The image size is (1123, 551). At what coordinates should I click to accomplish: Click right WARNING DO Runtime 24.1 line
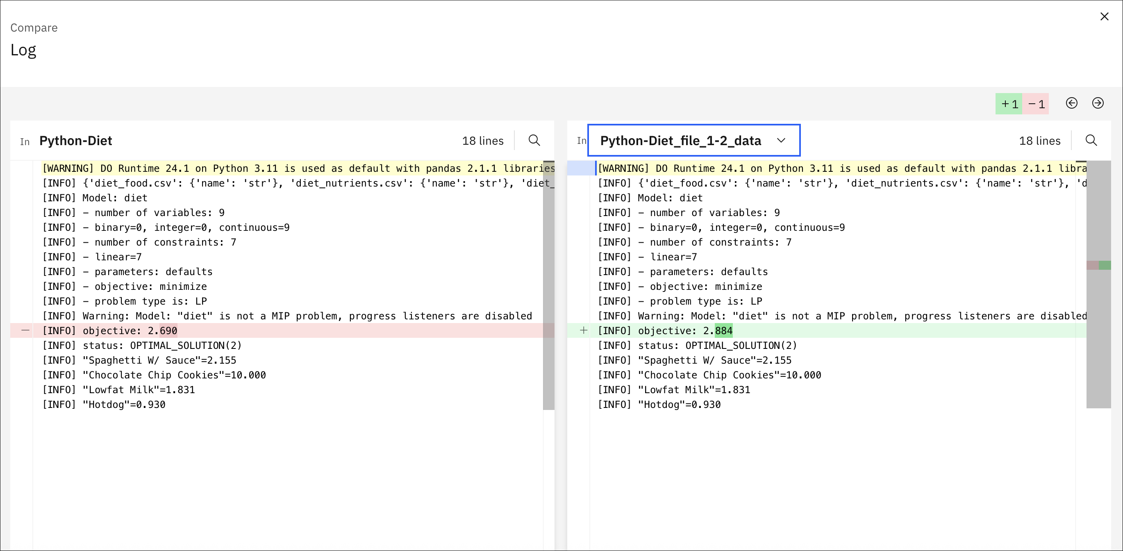(x=842, y=168)
